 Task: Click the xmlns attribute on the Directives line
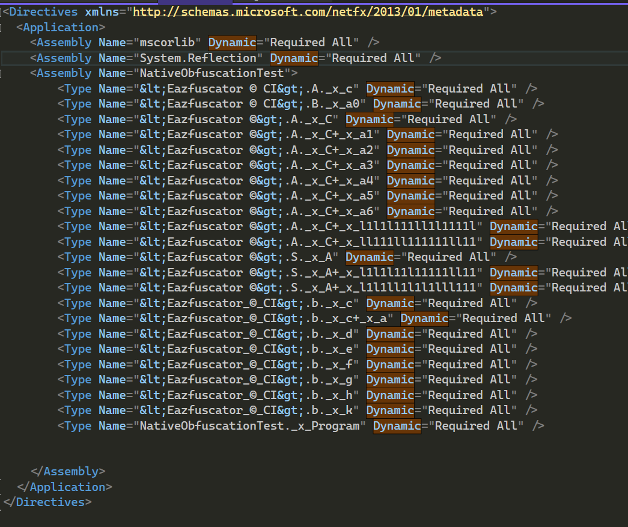pos(102,11)
